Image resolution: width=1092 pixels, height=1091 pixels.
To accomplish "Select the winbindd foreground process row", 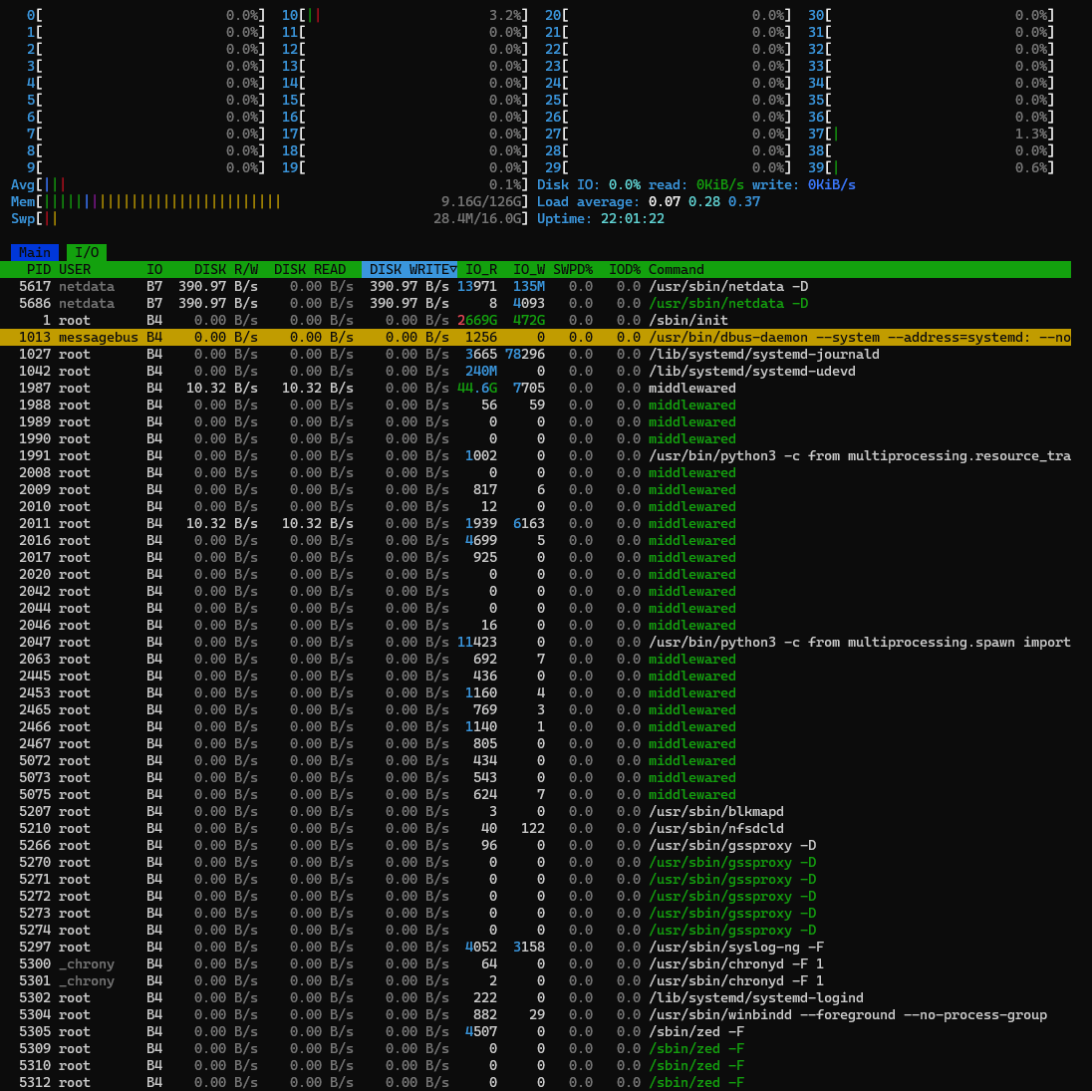I will click(x=536, y=1014).
